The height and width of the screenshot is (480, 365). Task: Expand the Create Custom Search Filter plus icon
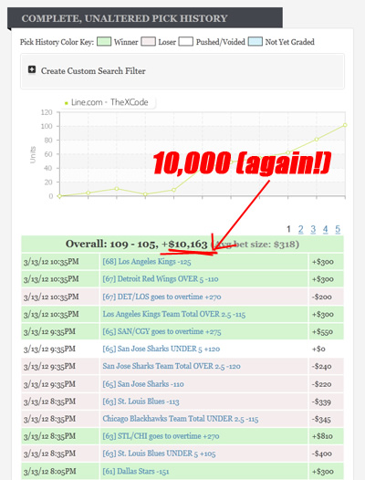tap(32, 69)
